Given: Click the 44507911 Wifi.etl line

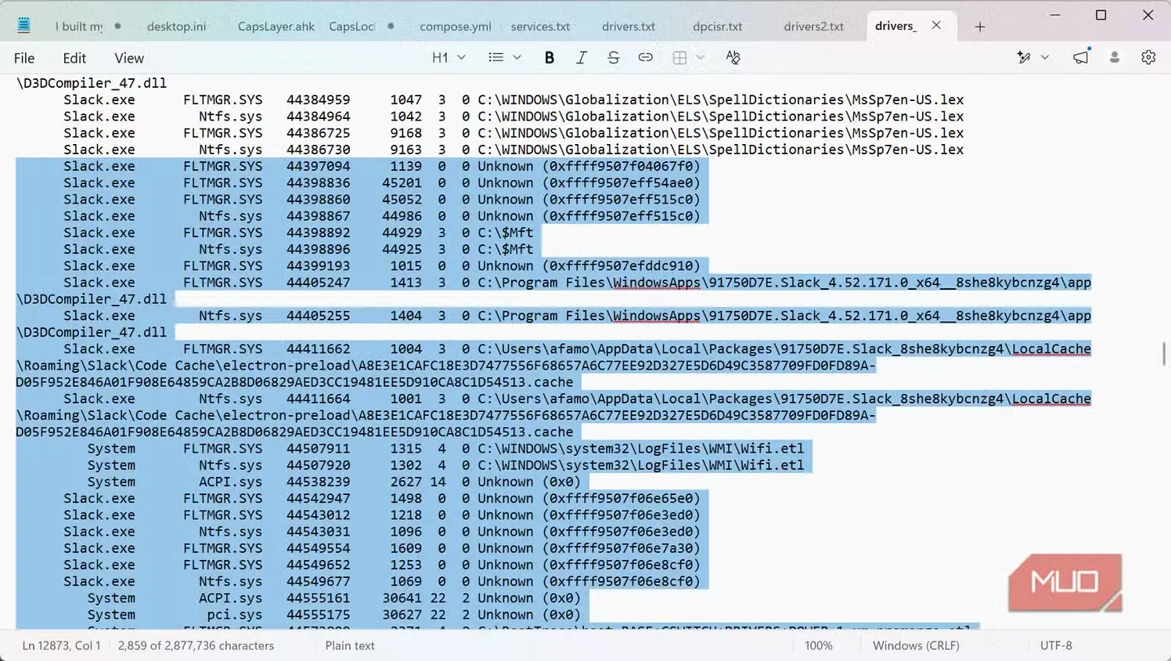Looking at the screenshot, I should click(445, 448).
